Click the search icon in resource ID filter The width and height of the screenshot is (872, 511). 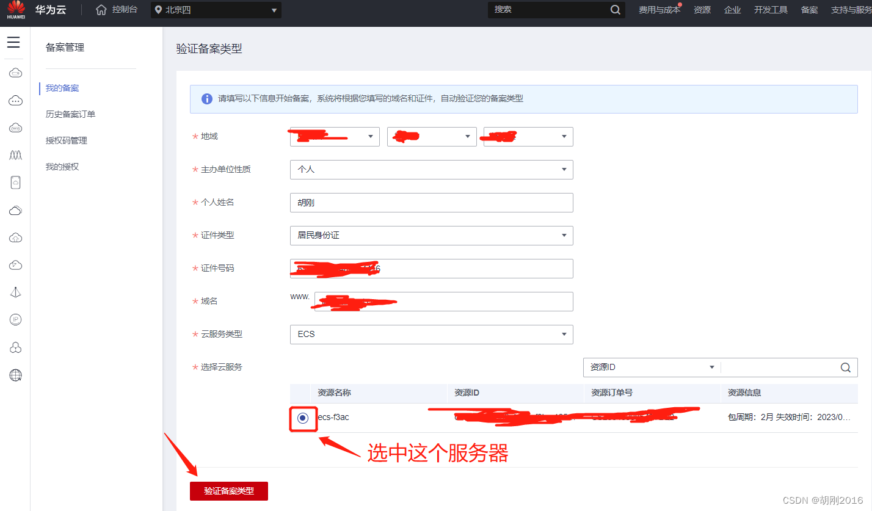846,368
